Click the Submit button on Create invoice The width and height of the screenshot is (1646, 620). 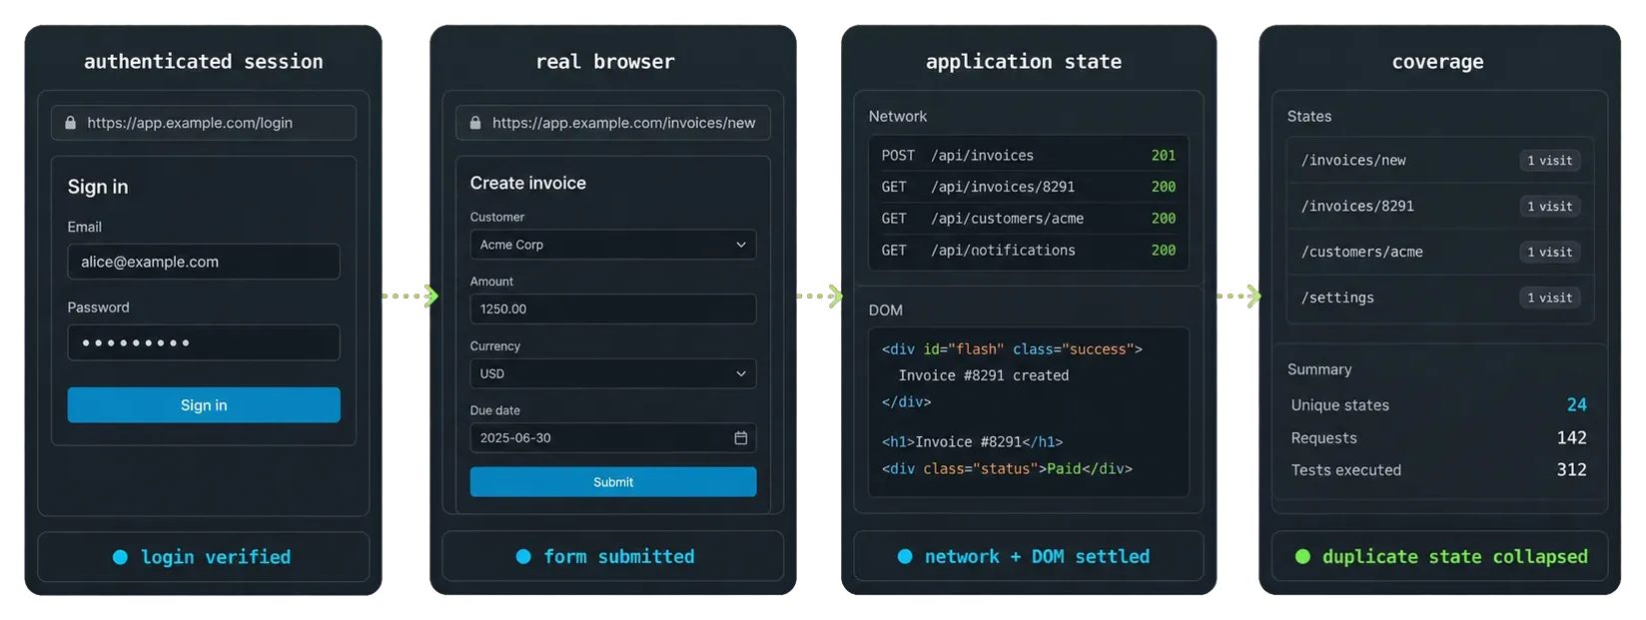[613, 482]
